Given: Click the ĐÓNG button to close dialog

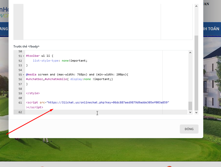Looking at the screenshot, I should [x=189, y=129].
